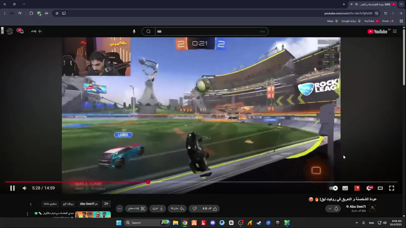Screen dimensions: 406x228
Task: Open the Gmail bookmark
Action: [x=388, y=21]
